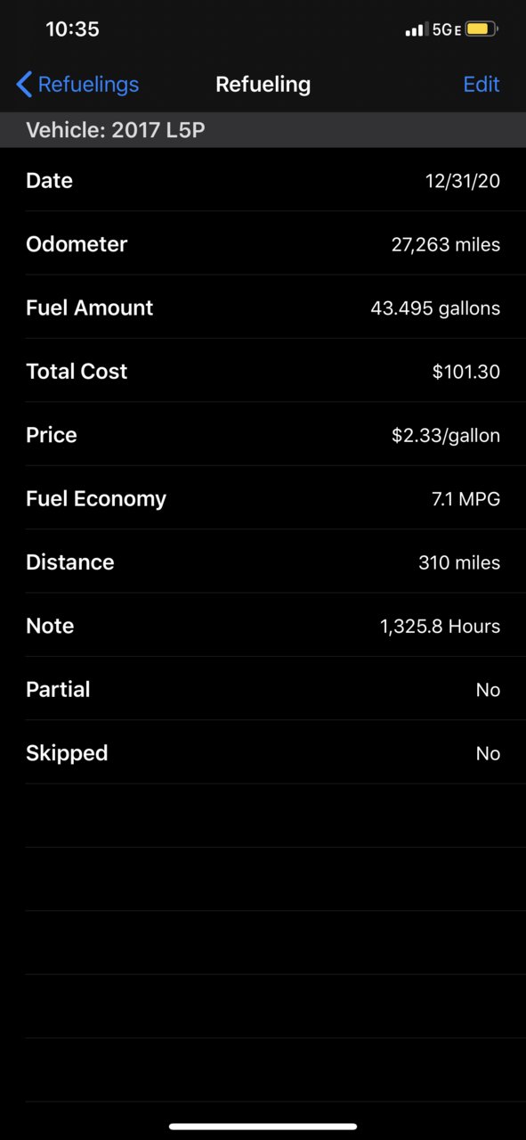Screen dimensions: 526x1140
Task: Select the Date row showing 12/31/20
Action: click(263, 180)
